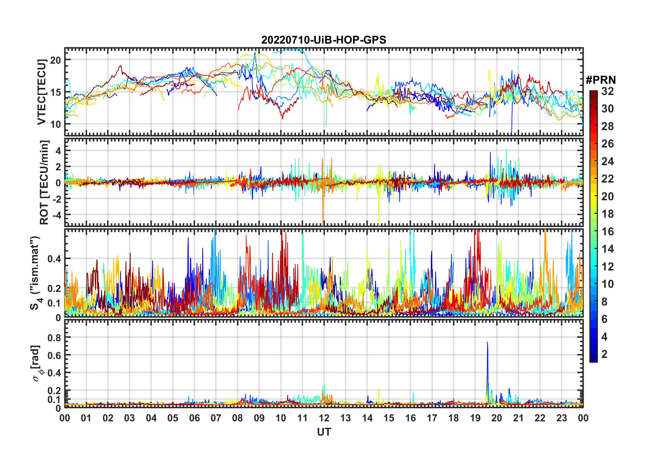Click colorbar tick label 24
This screenshot has width=648, height=453.
click(x=607, y=161)
